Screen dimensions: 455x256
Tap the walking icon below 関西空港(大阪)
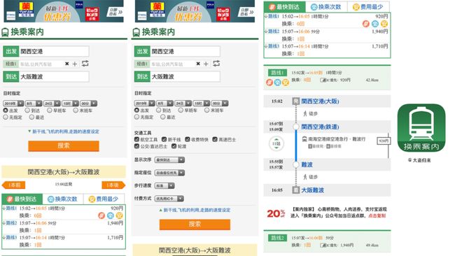tap(305, 113)
